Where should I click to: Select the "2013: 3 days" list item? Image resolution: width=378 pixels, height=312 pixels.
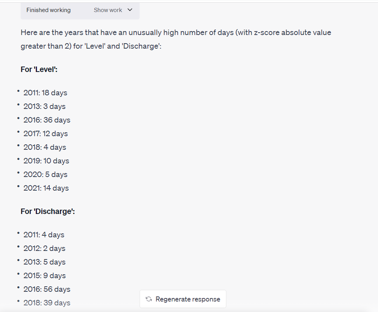tap(44, 106)
